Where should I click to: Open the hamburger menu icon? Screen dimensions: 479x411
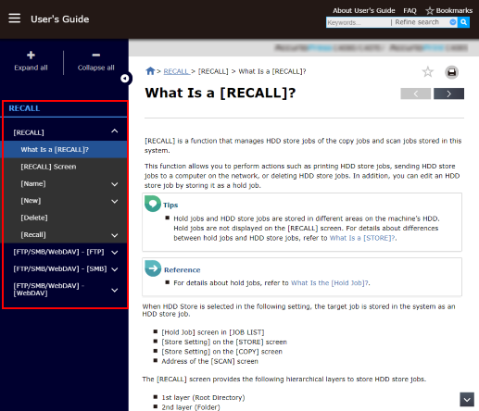[15, 19]
